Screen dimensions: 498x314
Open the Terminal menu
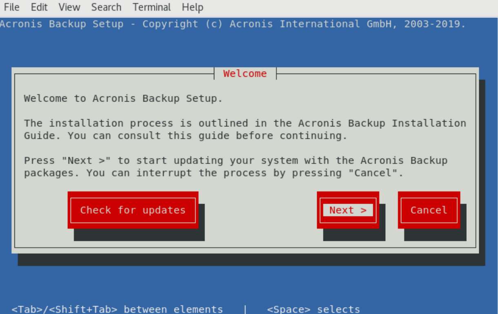[152, 7]
